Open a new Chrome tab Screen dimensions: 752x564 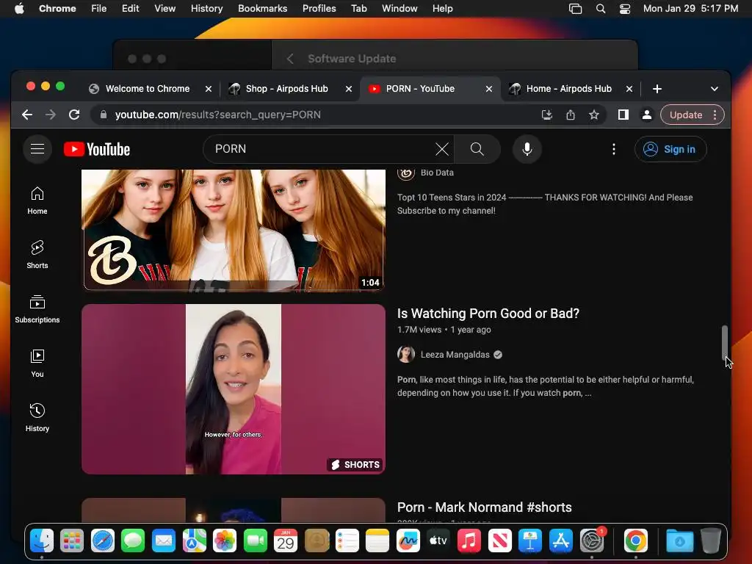click(657, 89)
